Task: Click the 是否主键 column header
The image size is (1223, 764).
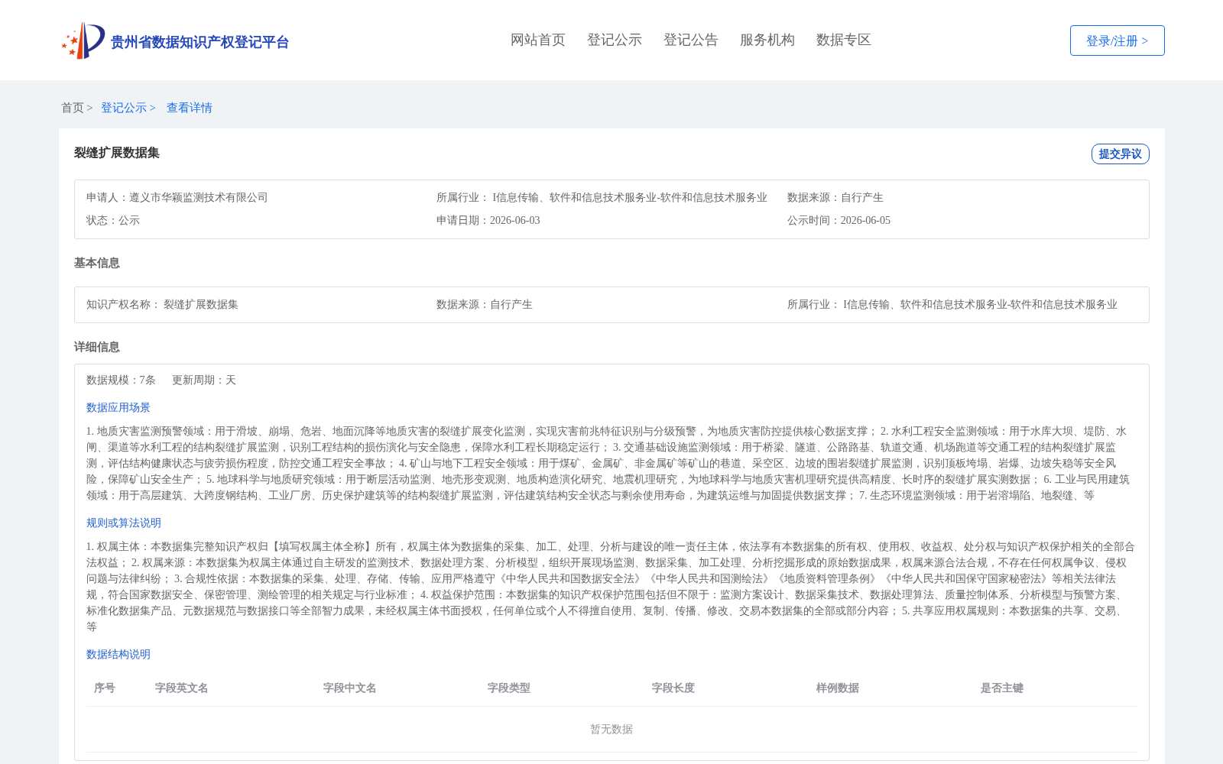Action: (x=1002, y=688)
